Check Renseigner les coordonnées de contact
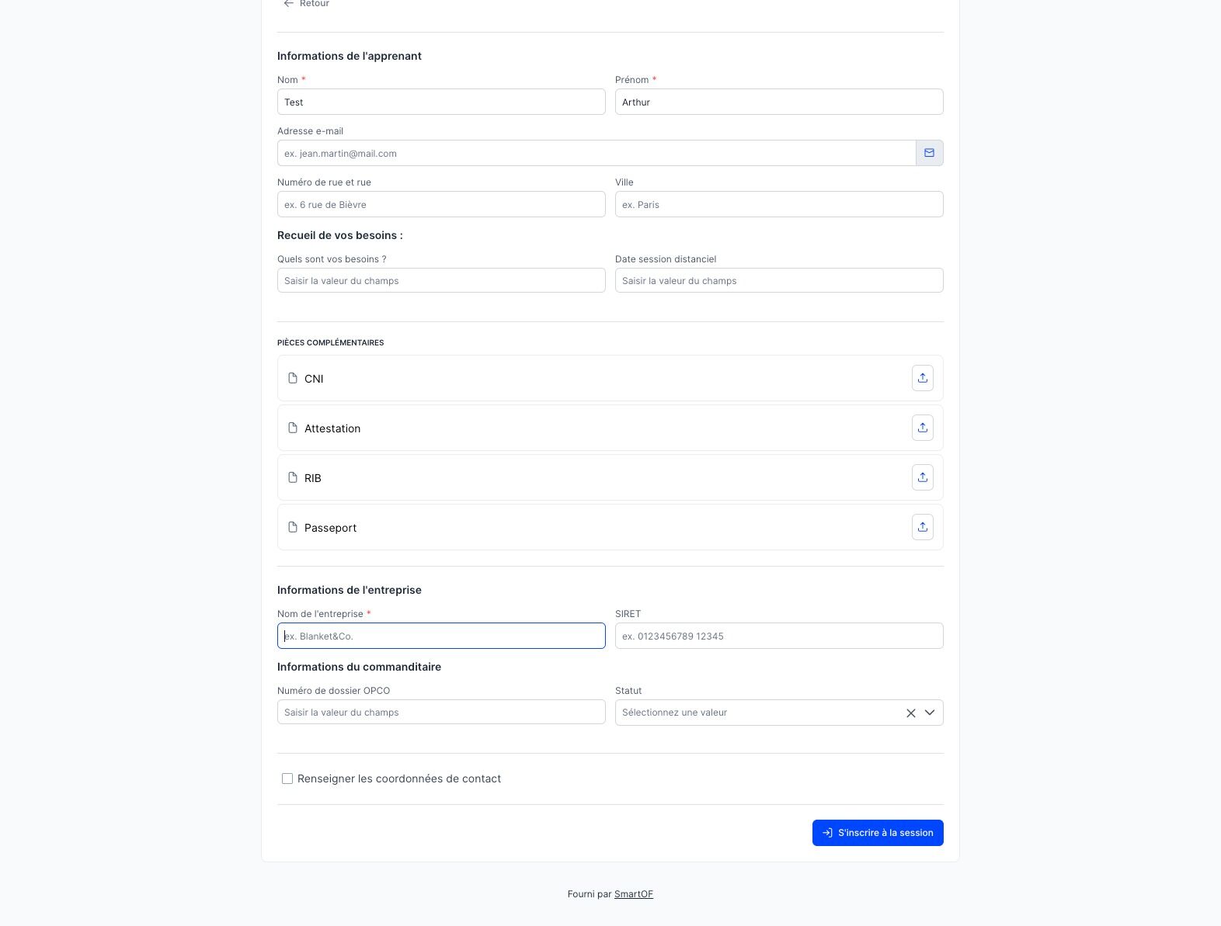 tap(287, 779)
